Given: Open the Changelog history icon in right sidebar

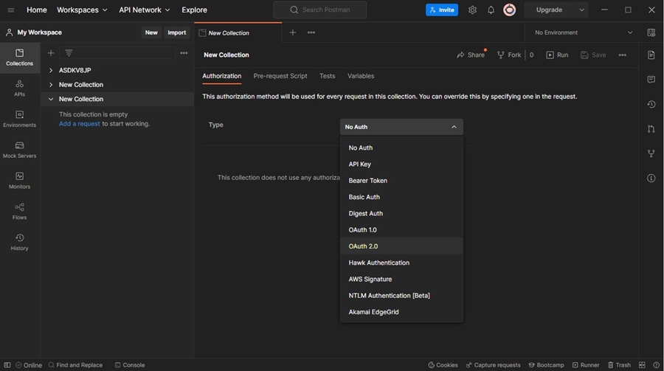Looking at the screenshot, I should [x=651, y=104].
